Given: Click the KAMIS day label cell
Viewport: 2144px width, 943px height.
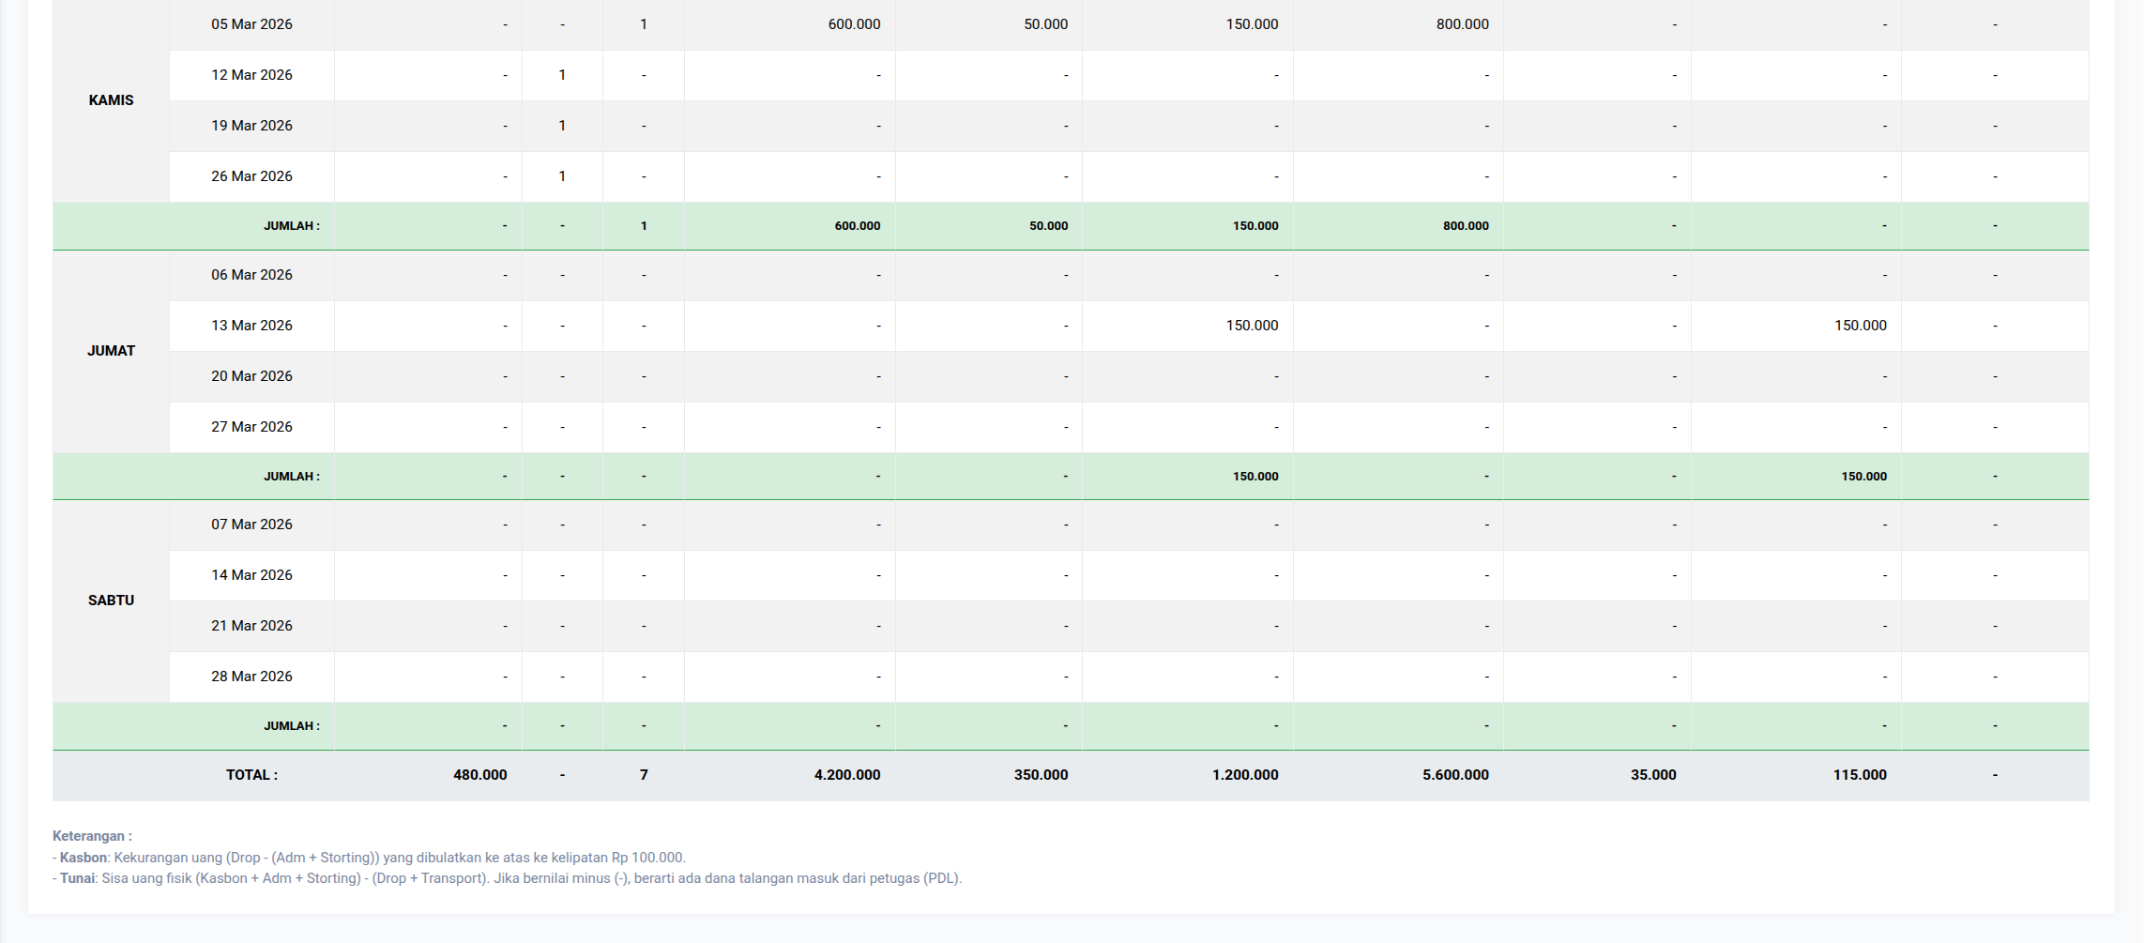Looking at the screenshot, I should click(x=111, y=100).
